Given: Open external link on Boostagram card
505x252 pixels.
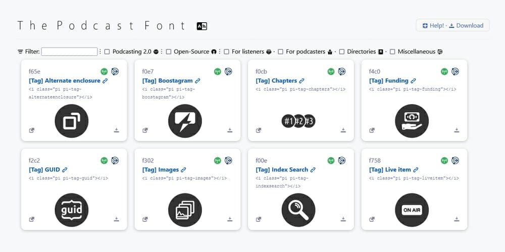Looking at the screenshot, I should [145, 130].
